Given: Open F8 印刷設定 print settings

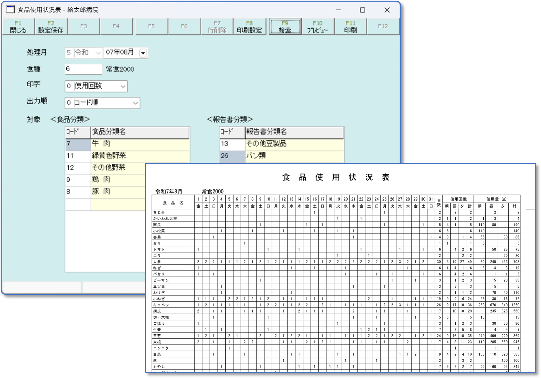Looking at the screenshot, I should [x=249, y=27].
